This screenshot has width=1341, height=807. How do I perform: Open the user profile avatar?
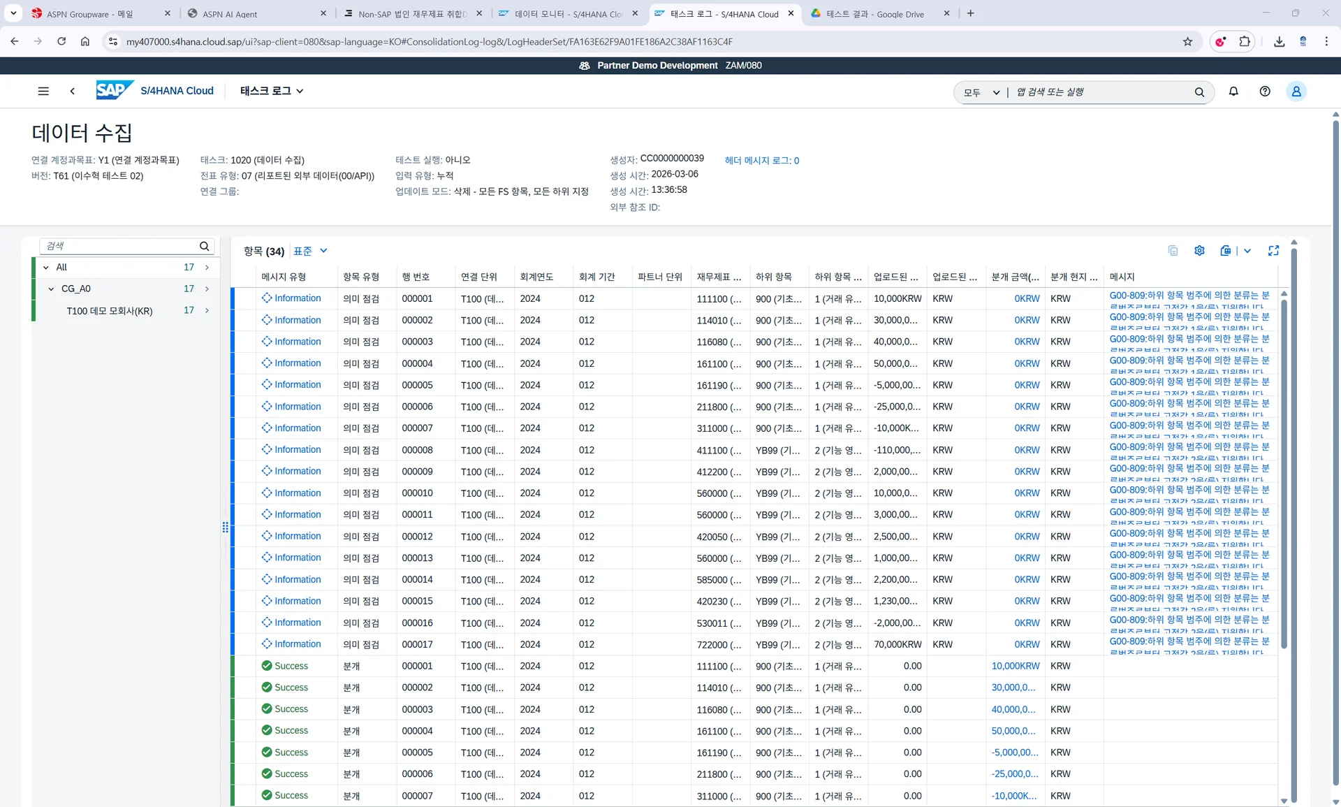(1296, 92)
